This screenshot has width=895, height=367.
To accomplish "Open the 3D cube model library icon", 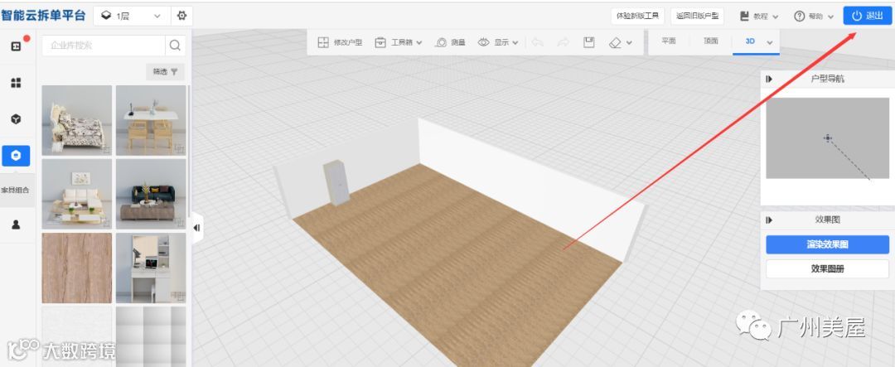I will (x=16, y=119).
